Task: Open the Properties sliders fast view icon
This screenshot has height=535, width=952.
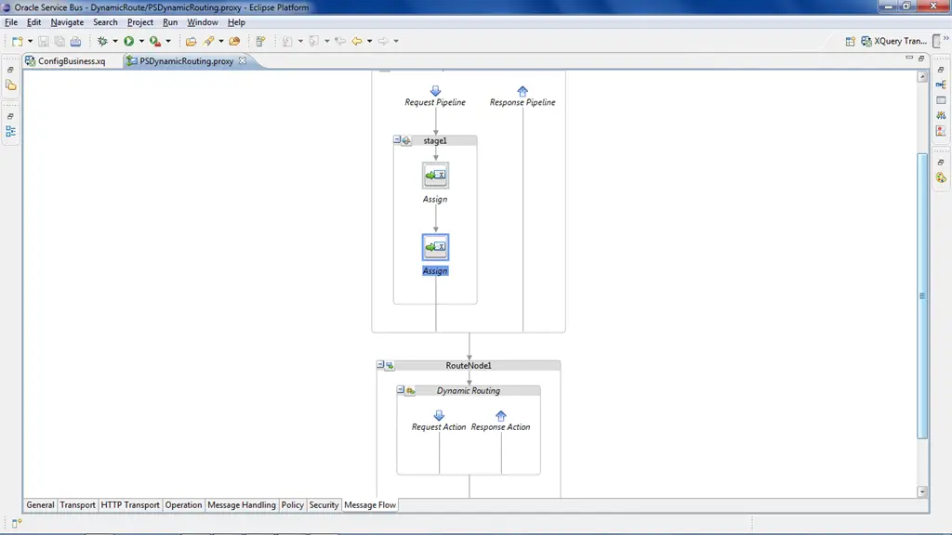Action: (941, 115)
